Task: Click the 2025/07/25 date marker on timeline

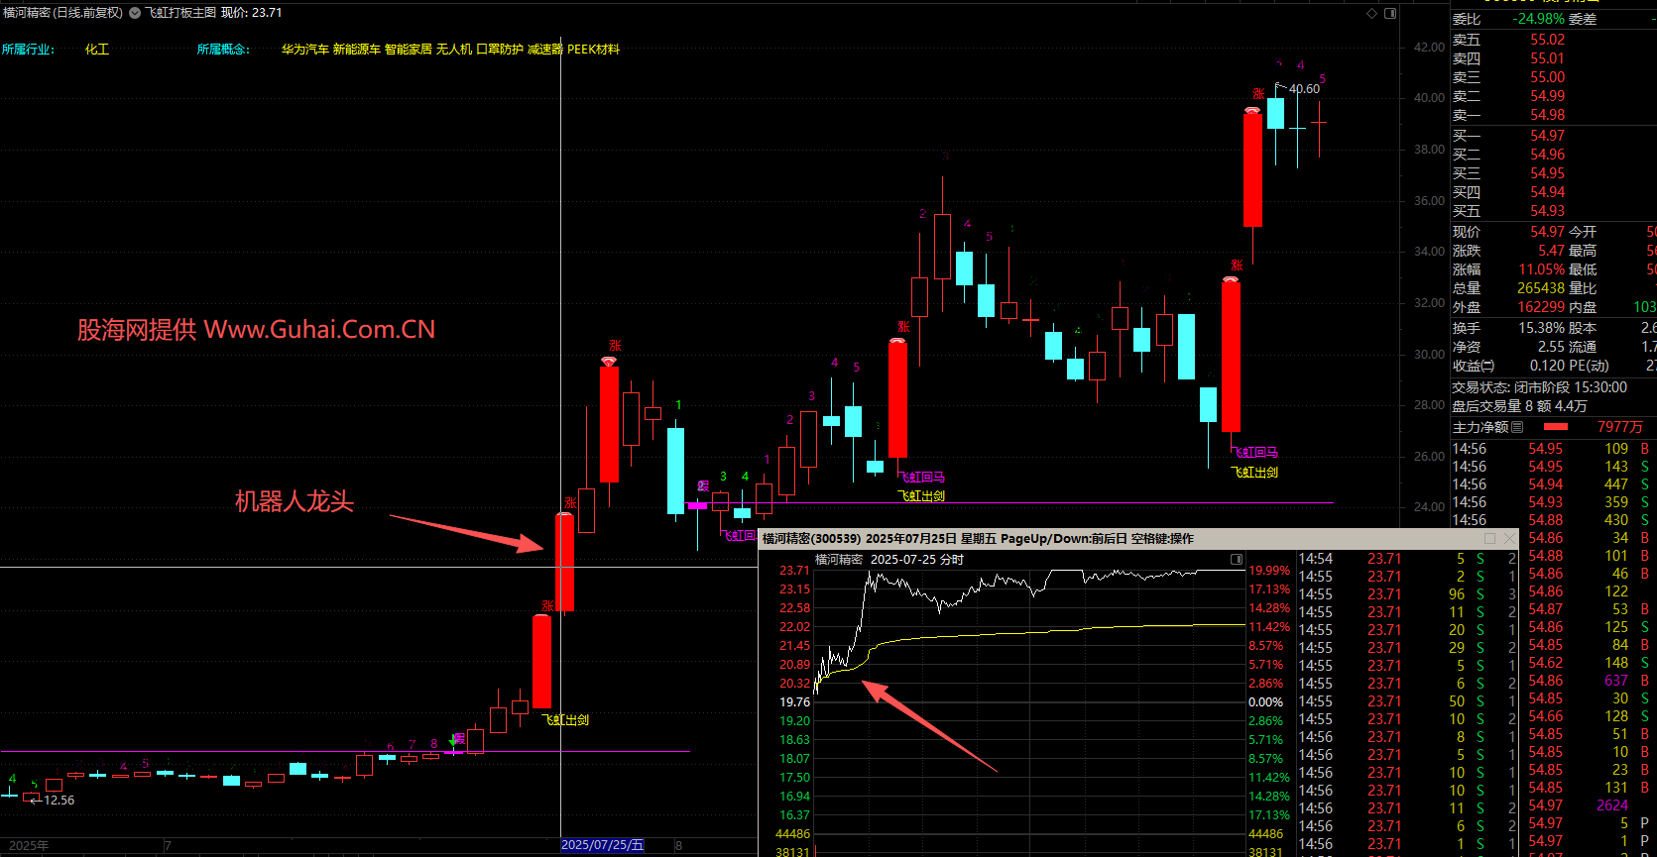Action: 602,845
